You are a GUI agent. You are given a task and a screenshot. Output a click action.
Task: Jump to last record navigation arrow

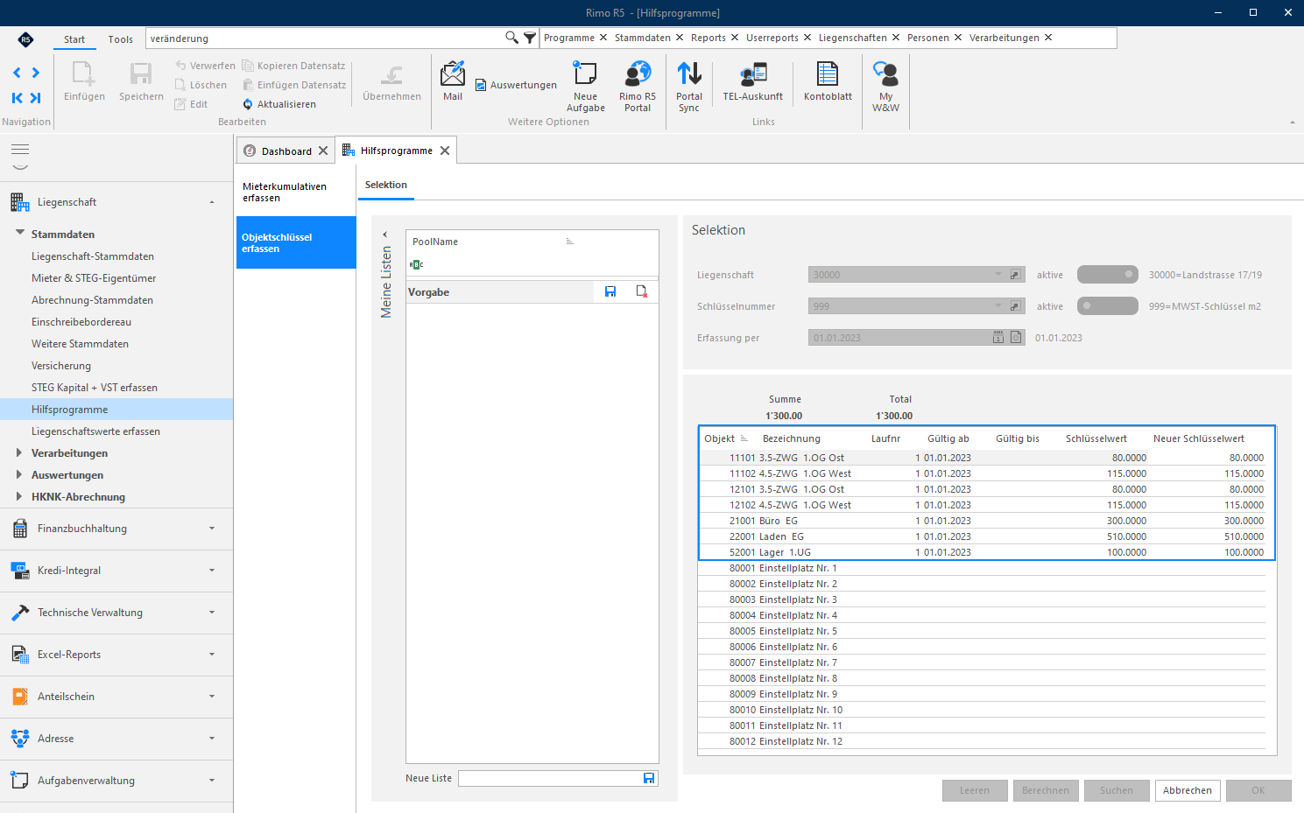[x=36, y=98]
